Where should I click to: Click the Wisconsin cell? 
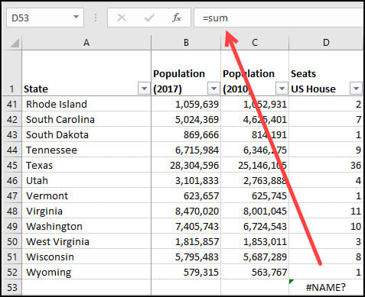click(x=86, y=257)
